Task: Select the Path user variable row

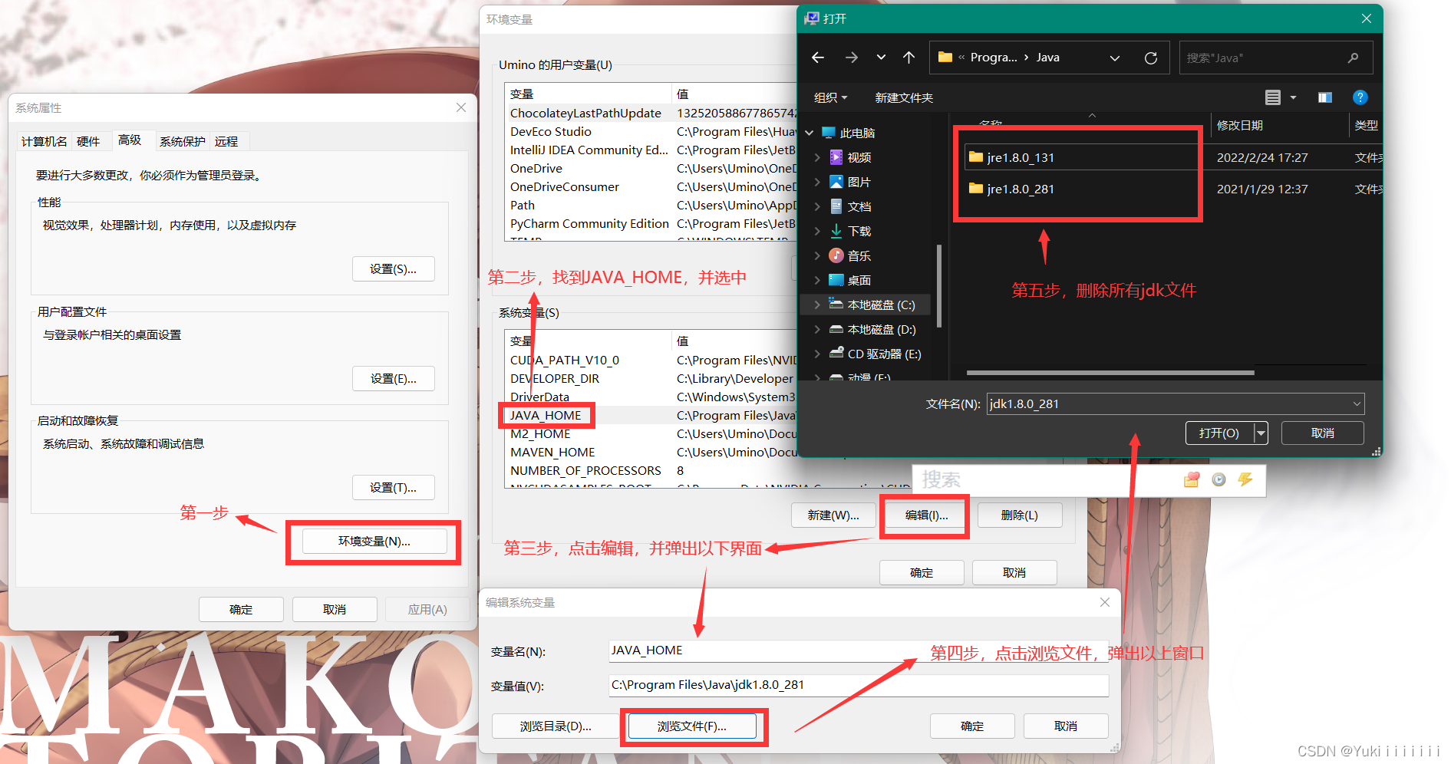Action: tap(652, 205)
